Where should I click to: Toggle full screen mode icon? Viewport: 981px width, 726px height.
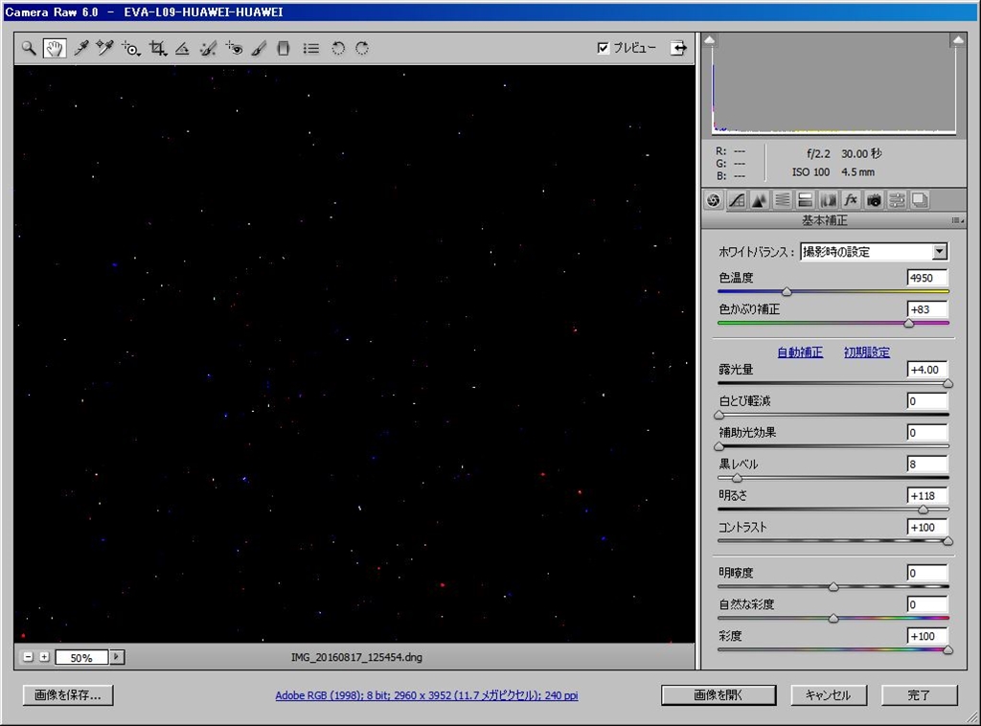(x=678, y=48)
